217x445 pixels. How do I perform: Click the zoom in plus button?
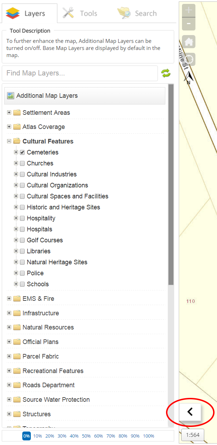[188, 10]
